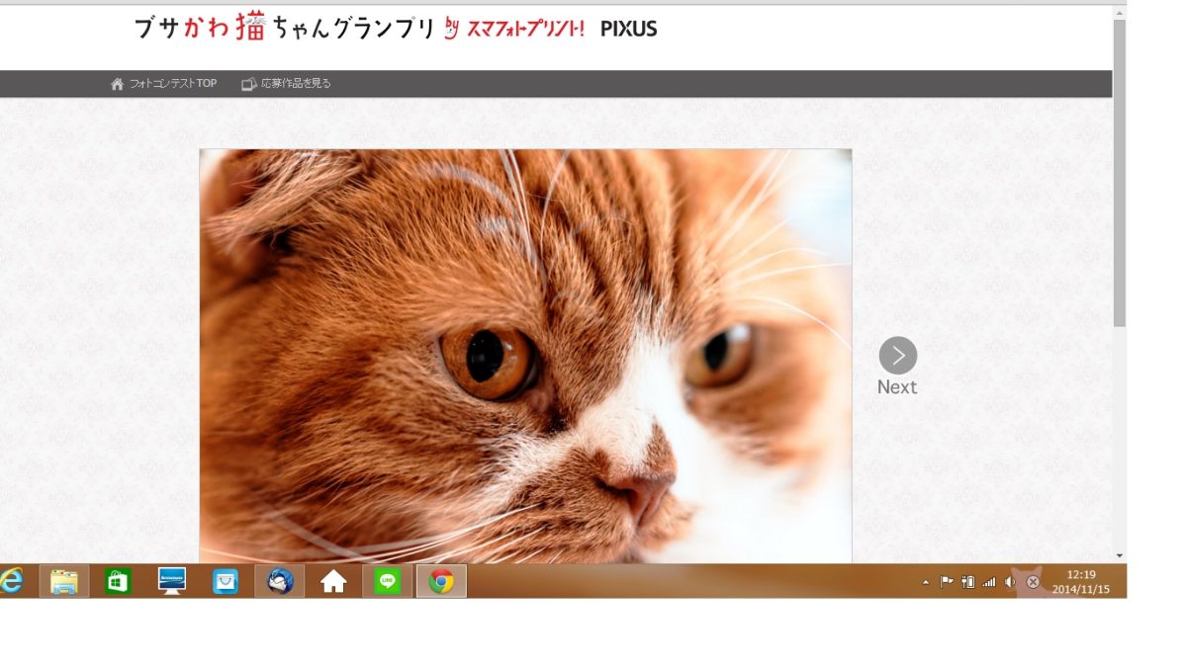
Task: Click the gallery icon beside 応募作品を見る
Action: [249, 84]
